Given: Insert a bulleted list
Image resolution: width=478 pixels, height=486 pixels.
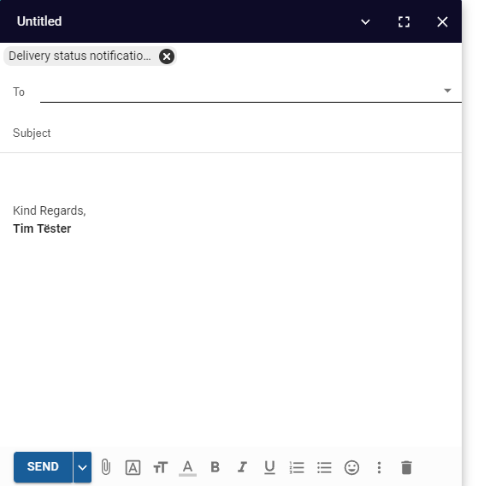Looking at the screenshot, I should pyautogui.click(x=324, y=467).
